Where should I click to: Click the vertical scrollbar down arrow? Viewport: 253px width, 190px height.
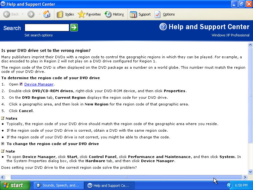click(250, 172)
